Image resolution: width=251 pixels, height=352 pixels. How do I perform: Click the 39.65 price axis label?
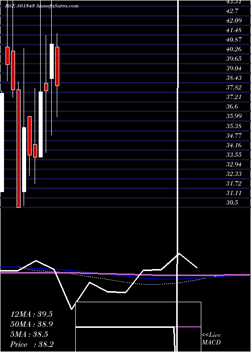coord(234,59)
